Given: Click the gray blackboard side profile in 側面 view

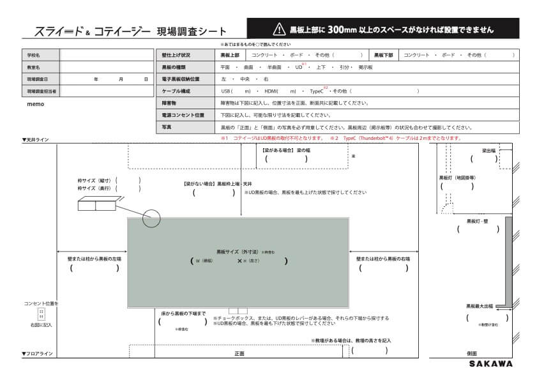Looking at the screenshot, I should 506,262.
